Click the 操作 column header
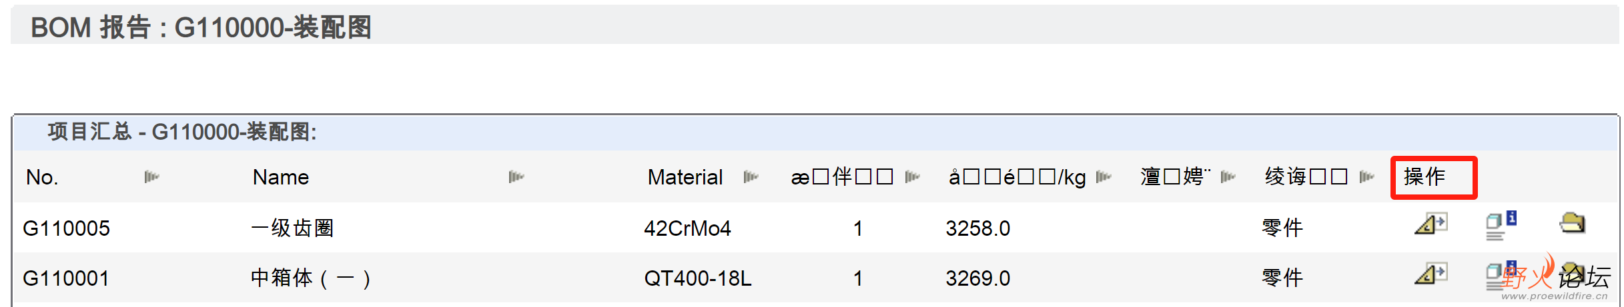 pyautogui.click(x=1425, y=176)
